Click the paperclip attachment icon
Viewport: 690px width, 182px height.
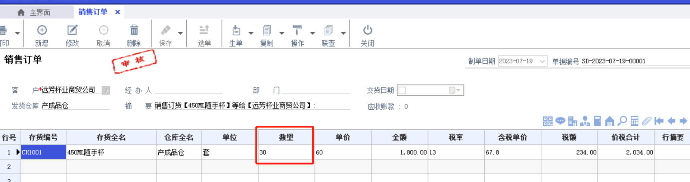coord(647,121)
